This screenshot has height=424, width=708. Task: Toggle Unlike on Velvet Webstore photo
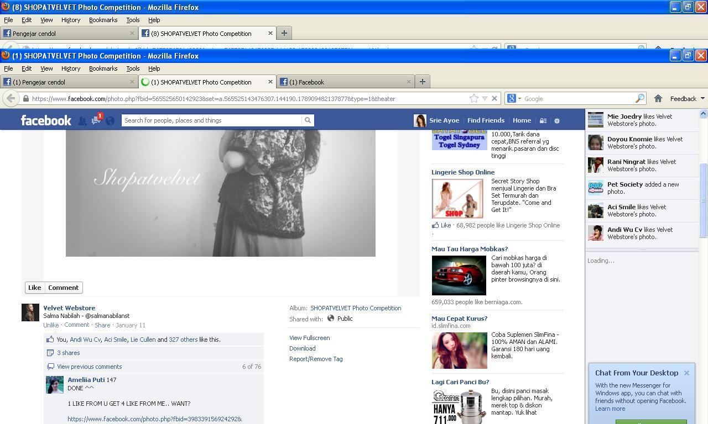tap(51, 325)
